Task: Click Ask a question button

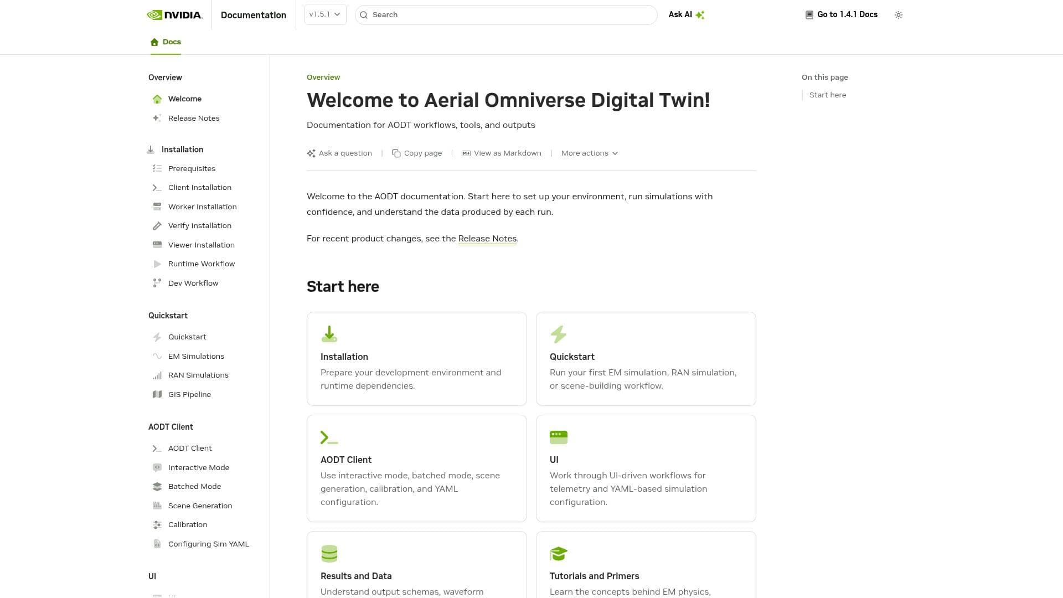Action: tap(339, 153)
